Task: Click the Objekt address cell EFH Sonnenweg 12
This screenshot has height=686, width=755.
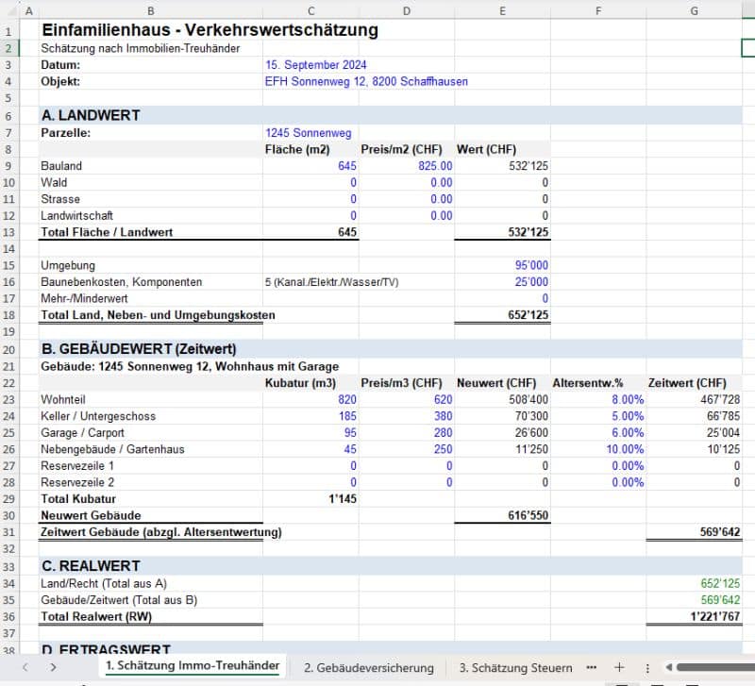Action: (x=366, y=81)
